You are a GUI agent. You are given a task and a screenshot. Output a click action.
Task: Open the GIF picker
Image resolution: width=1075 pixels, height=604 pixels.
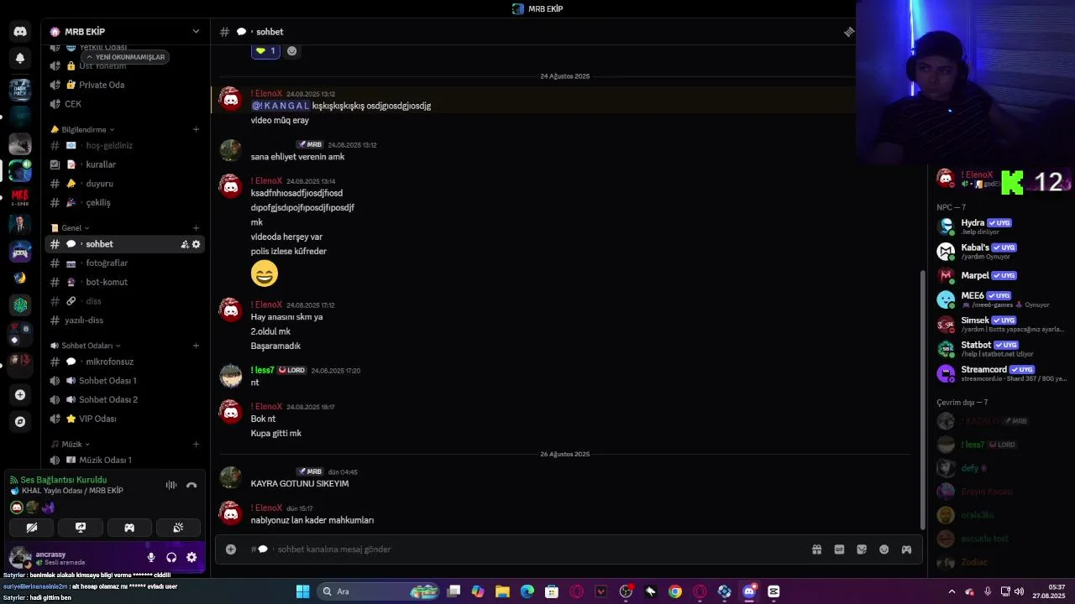point(839,549)
